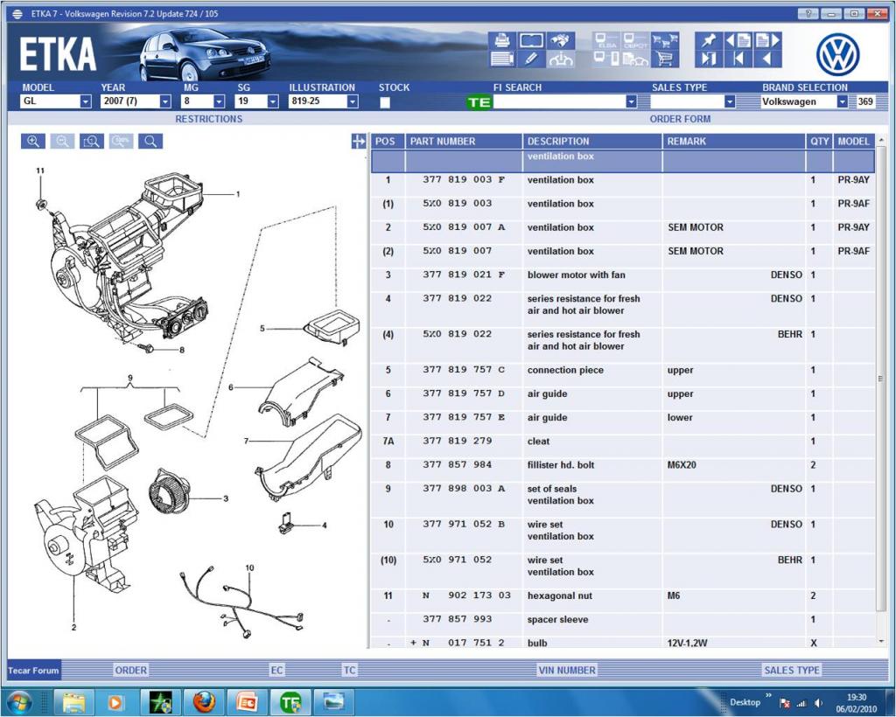Click the single back arrow icon

768,59
